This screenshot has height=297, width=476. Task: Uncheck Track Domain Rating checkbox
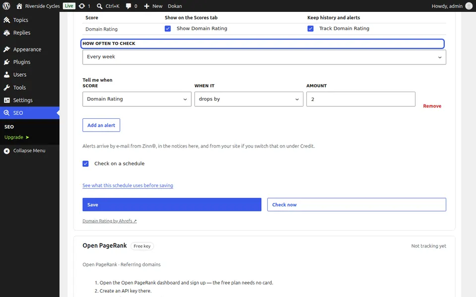point(310,29)
